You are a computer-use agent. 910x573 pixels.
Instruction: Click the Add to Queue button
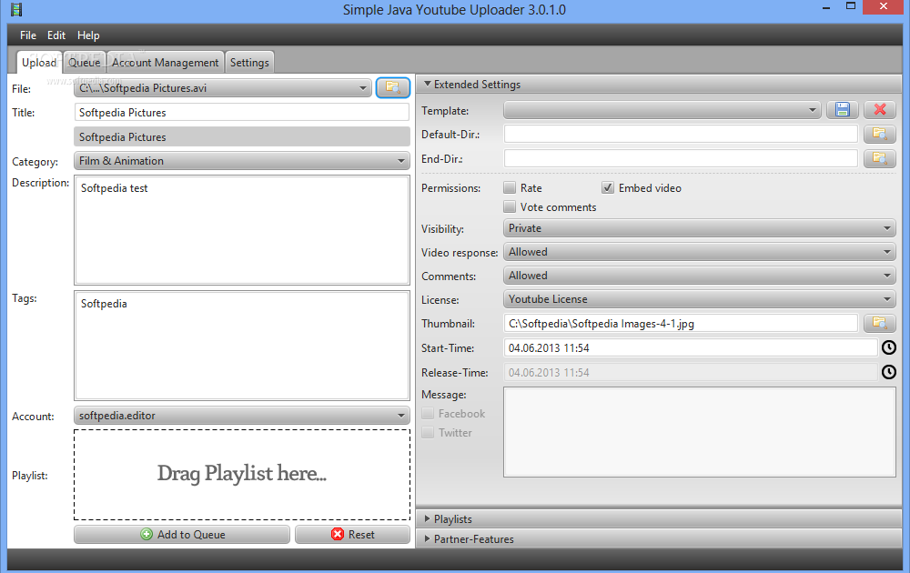[x=182, y=534]
